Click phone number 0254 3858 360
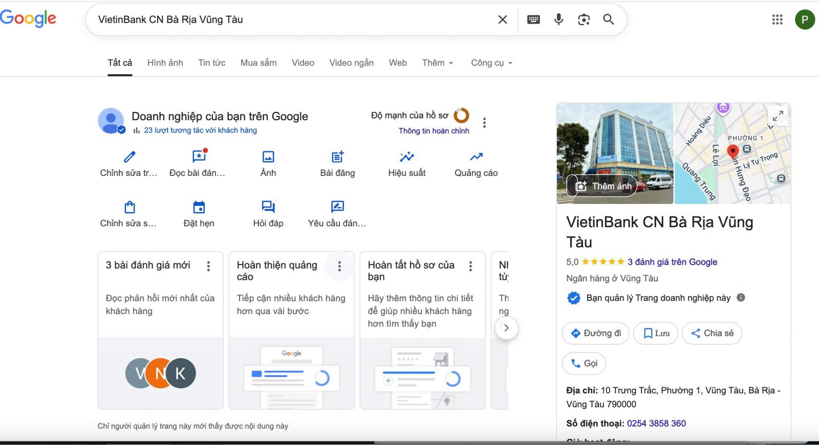The image size is (819, 445). pyautogui.click(x=656, y=424)
